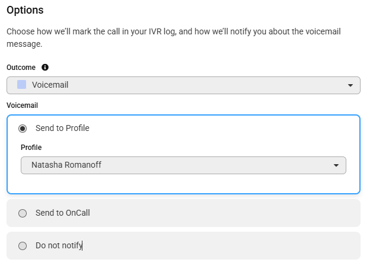373x272 pixels.
Task: Select the Send to Profile radio button
Action: click(23, 129)
